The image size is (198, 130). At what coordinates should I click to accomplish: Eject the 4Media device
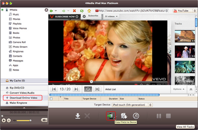tap(46, 10)
